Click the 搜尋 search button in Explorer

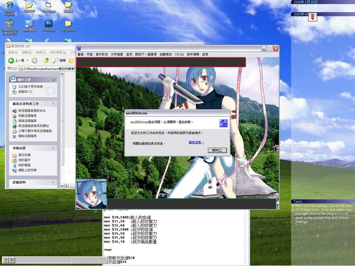(59, 60)
